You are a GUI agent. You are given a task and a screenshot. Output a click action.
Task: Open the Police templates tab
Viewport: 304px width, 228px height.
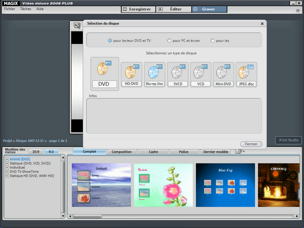(x=184, y=152)
